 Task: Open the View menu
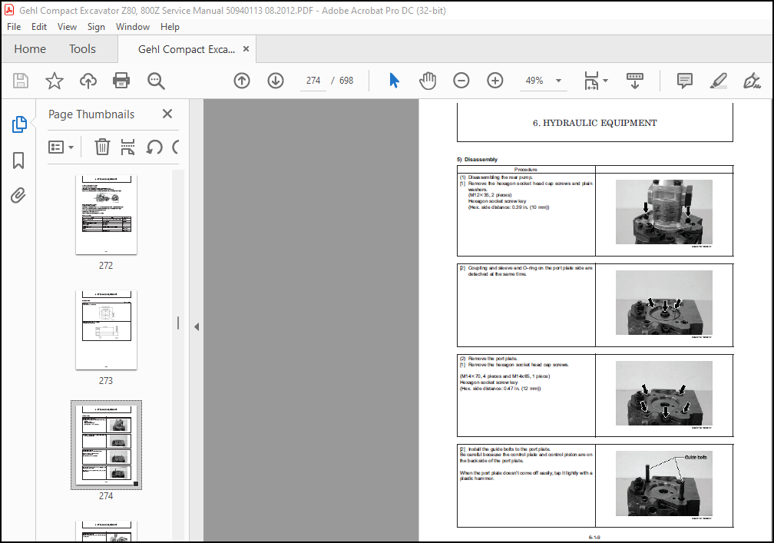click(67, 27)
